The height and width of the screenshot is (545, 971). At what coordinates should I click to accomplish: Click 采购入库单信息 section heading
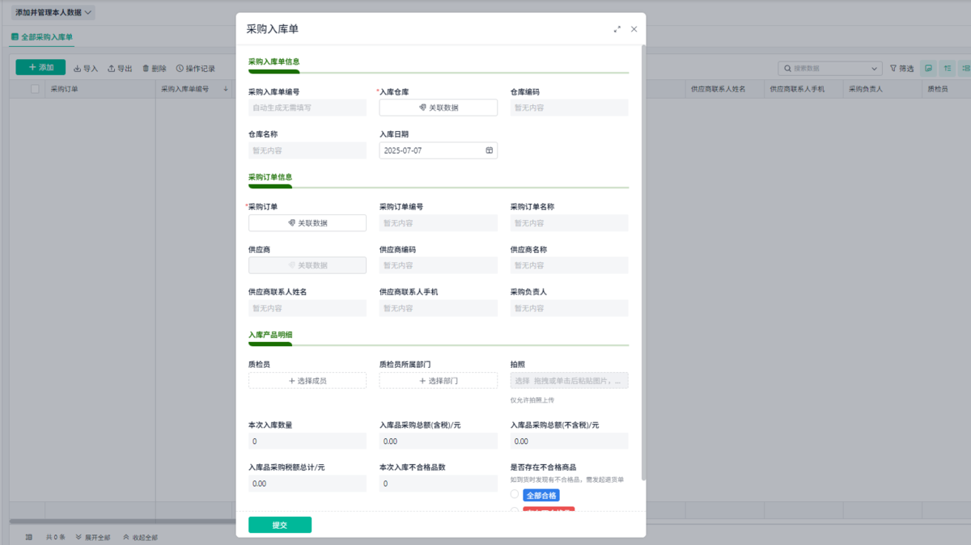[274, 61]
